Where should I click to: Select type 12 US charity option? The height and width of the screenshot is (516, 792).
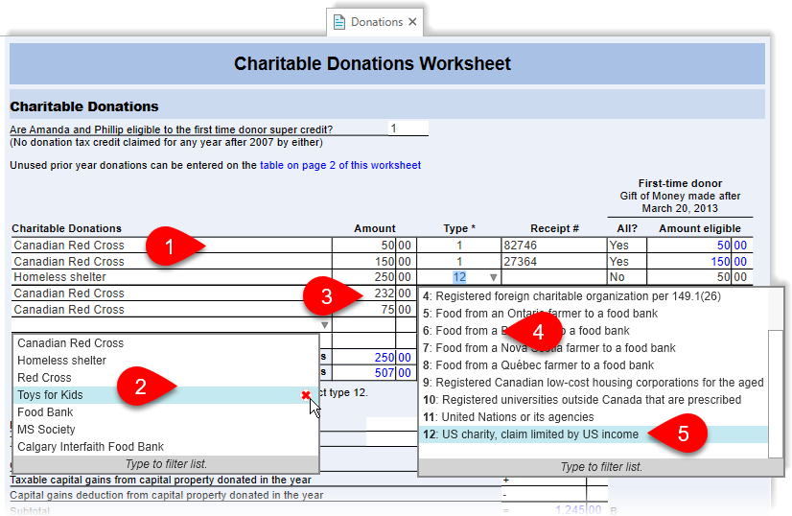593,434
